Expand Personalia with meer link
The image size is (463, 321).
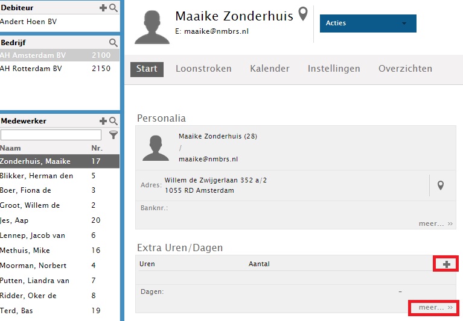pyautogui.click(x=436, y=223)
